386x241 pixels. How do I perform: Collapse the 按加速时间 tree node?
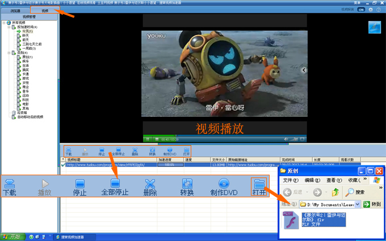tap(9, 27)
